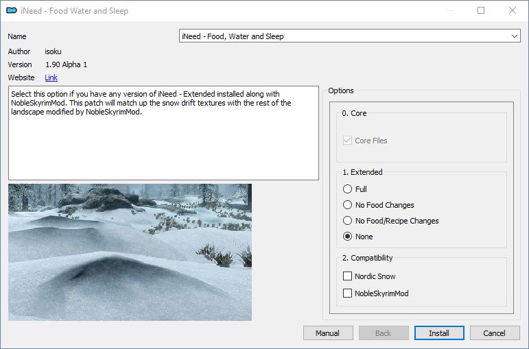Enable Nordic Snow compatibility patch
This screenshot has width=529, height=349.
pyautogui.click(x=347, y=276)
